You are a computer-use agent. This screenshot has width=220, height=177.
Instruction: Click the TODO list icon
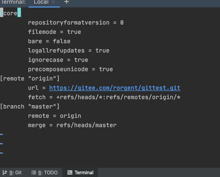coord(34,173)
